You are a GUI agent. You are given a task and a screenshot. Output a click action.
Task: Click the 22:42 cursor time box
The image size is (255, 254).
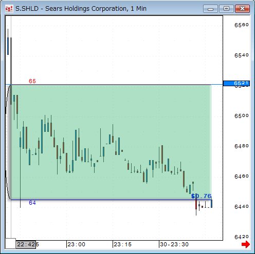tap(26, 244)
